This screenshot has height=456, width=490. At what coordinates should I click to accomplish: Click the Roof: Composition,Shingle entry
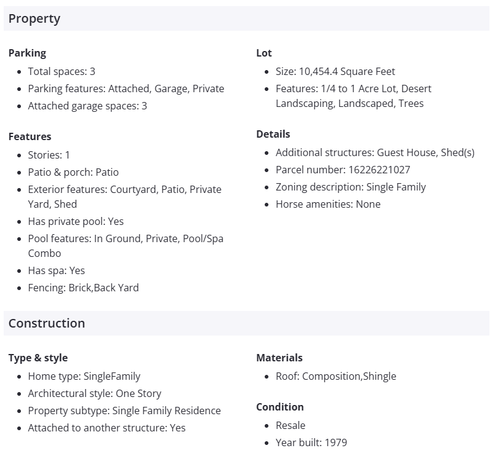336,376
